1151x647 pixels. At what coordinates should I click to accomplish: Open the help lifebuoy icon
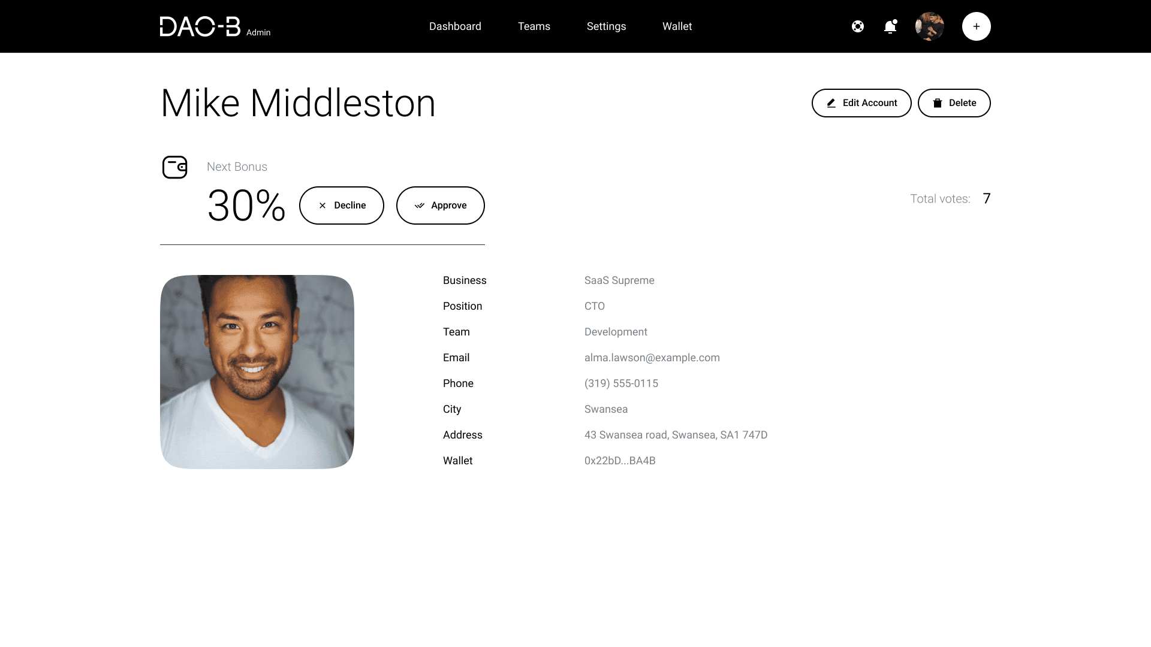tap(858, 26)
